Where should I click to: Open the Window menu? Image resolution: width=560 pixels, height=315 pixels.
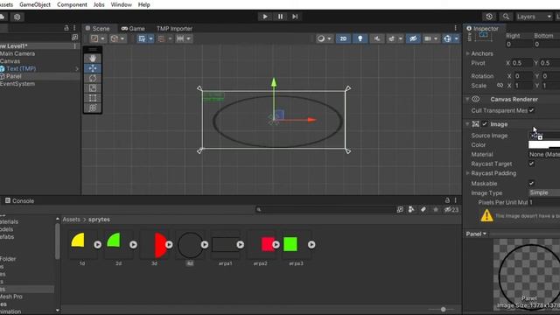[121, 4]
